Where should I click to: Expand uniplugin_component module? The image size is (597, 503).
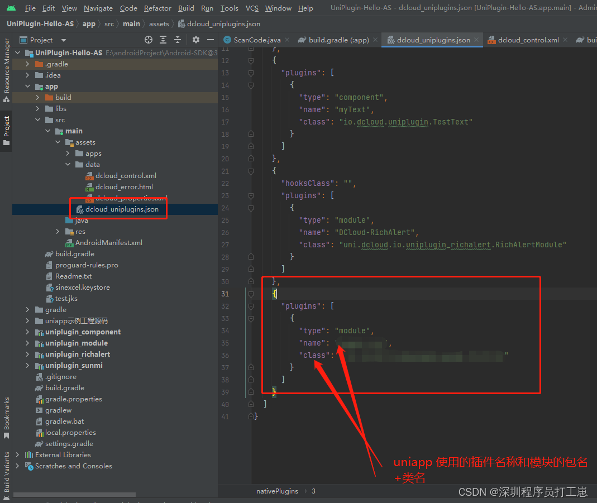[27, 332]
